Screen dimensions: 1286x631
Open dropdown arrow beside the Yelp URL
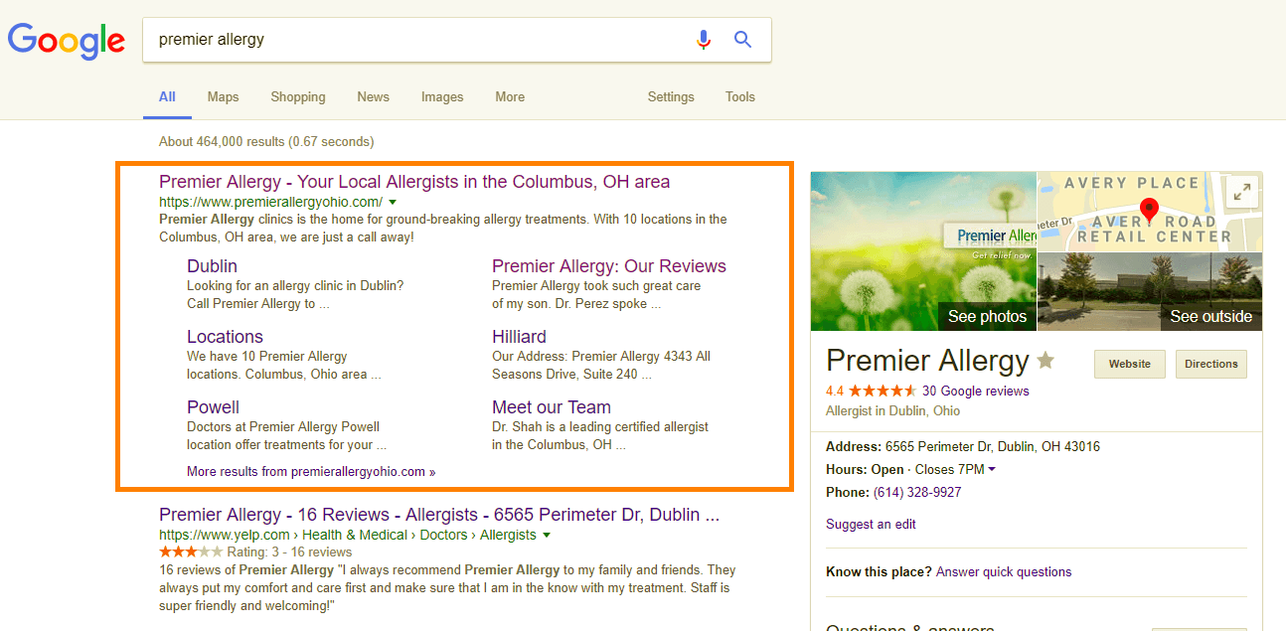(547, 535)
